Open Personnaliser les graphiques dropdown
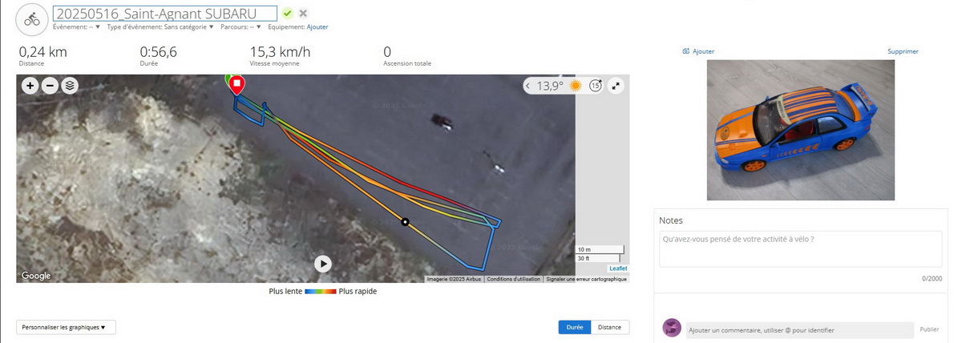Image resolution: width=962 pixels, height=343 pixels. click(x=64, y=327)
